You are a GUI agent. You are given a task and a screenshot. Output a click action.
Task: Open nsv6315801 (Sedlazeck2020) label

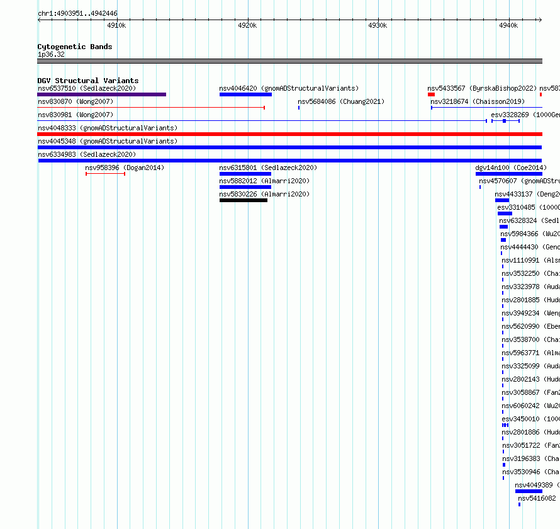click(x=268, y=168)
